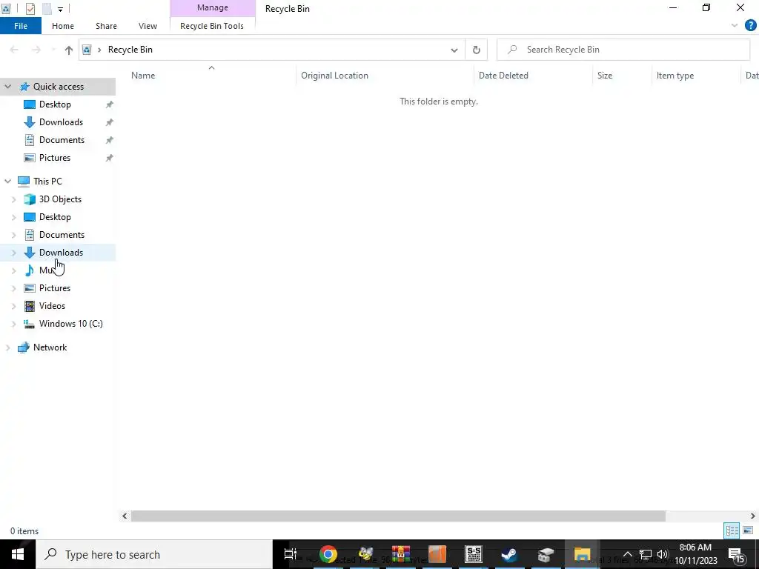Image resolution: width=759 pixels, height=569 pixels.
Task: Expand the ribbon with the chevron
Action: tap(735, 25)
